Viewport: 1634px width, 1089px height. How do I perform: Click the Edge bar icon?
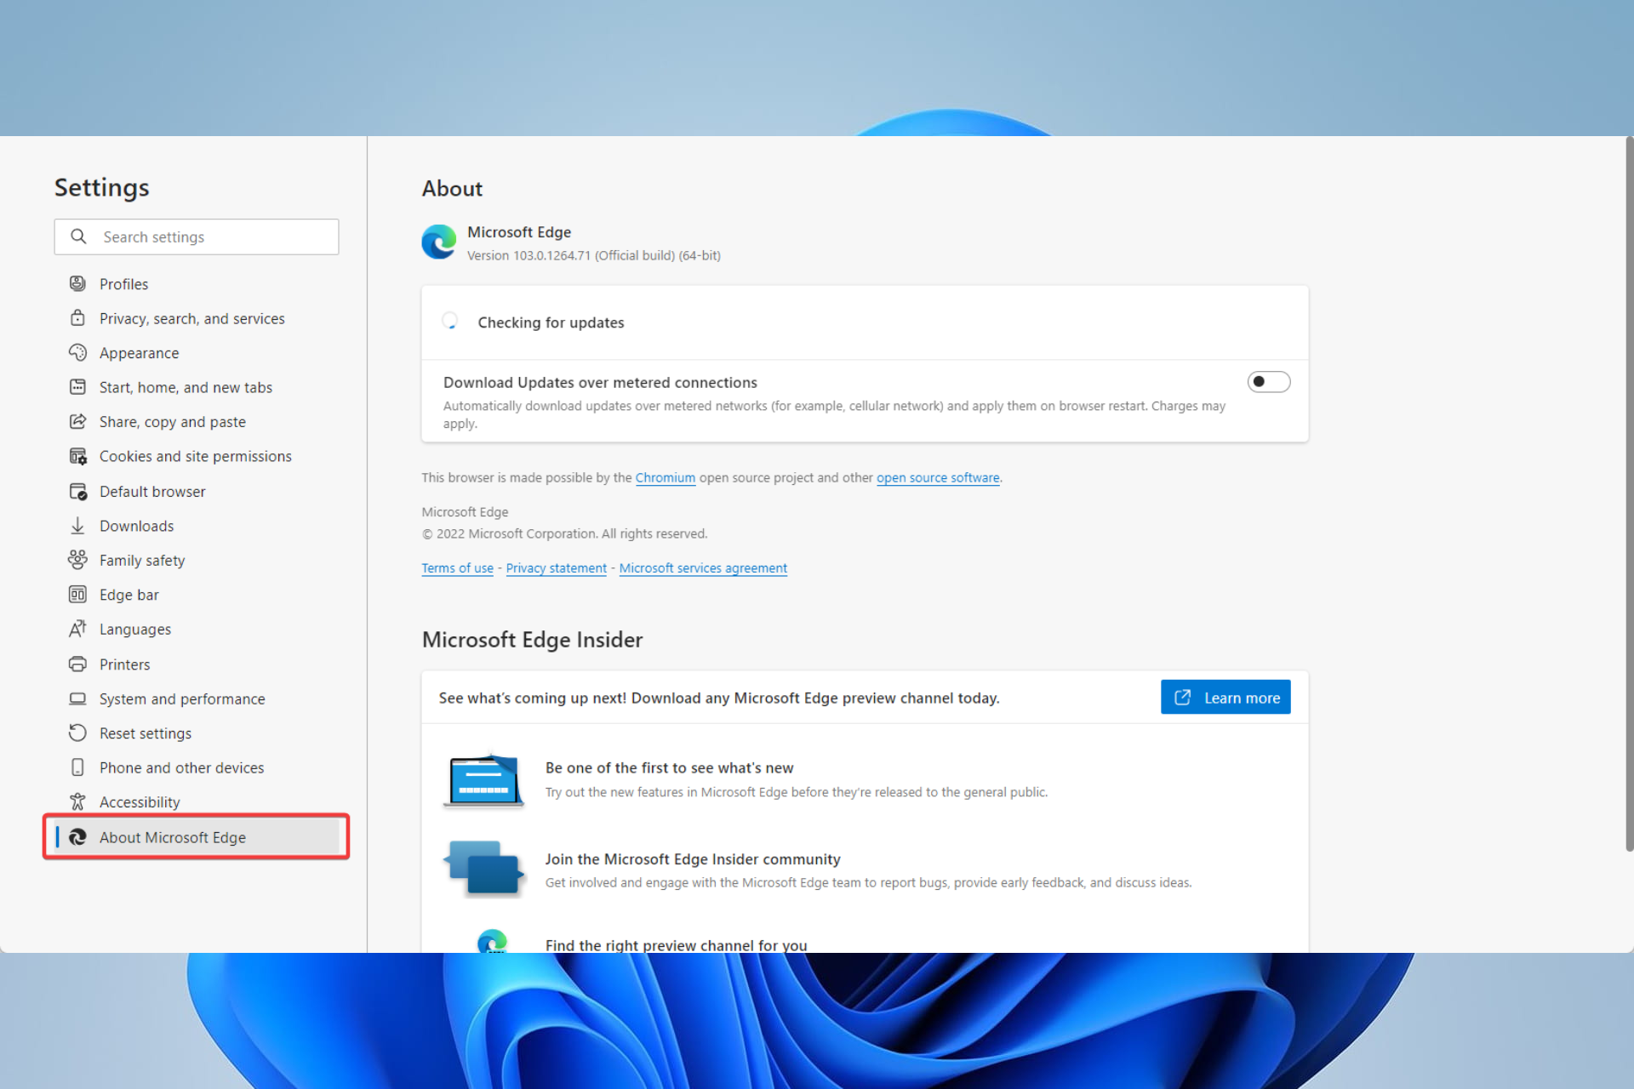point(77,594)
